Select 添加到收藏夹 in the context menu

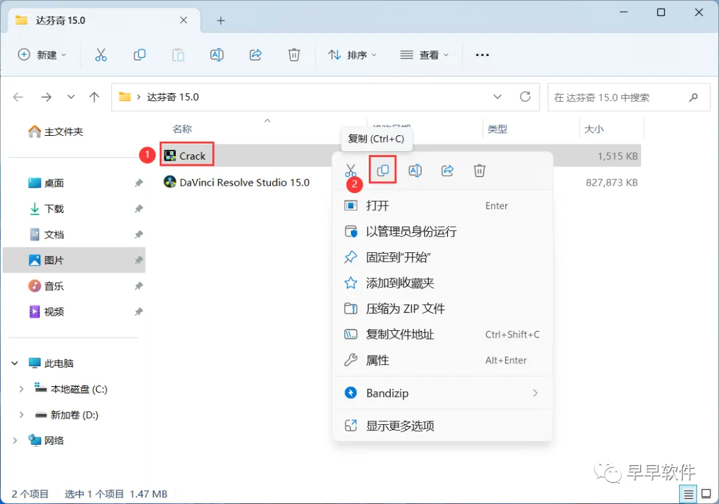pos(443,283)
